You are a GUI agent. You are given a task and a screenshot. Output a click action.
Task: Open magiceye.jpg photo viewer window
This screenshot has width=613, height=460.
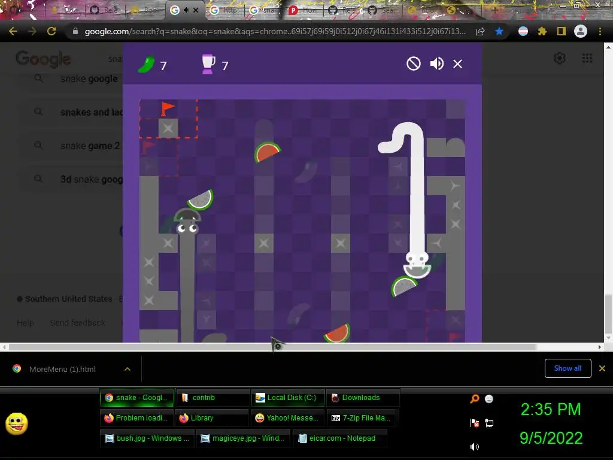243,438
